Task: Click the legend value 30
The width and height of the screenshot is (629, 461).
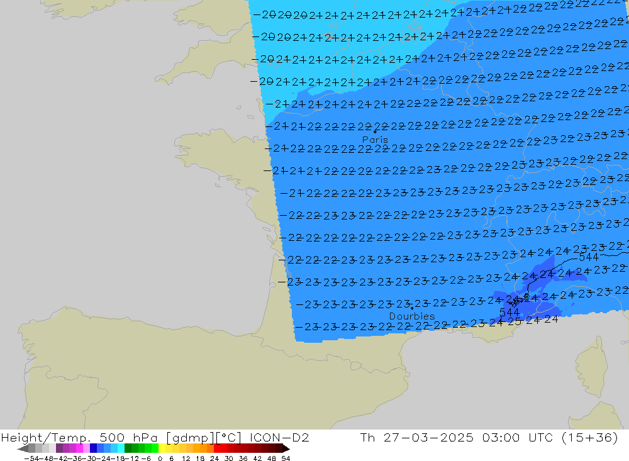Action: pyautogui.click(x=229, y=458)
